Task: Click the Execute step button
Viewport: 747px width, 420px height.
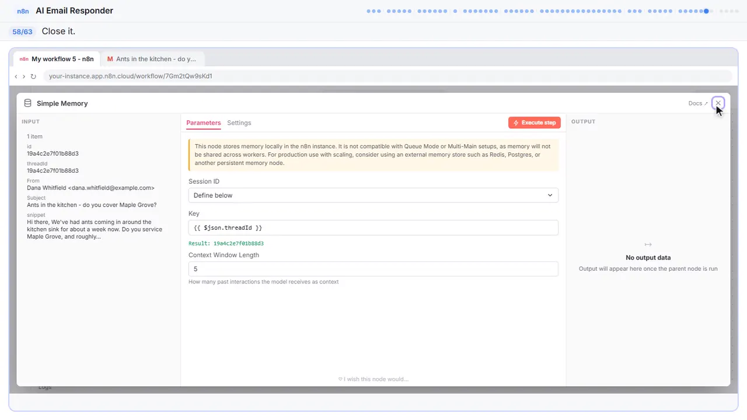Action: [535, 123]
